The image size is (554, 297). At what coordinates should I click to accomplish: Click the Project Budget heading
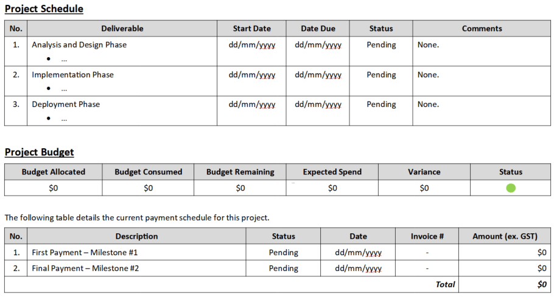[x=39, y=152]
